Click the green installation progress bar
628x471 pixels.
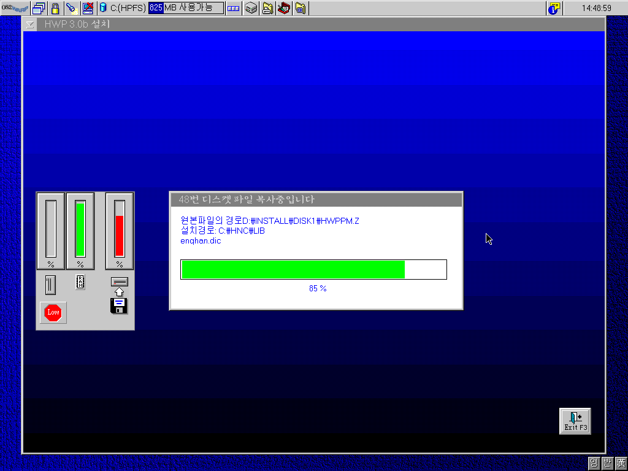point(313,270)
